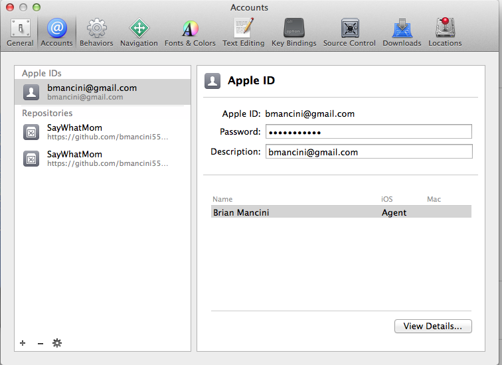This screenshot has height=365, width=502.
Task: Click the Repositories section heading
Action: (47, 113)
